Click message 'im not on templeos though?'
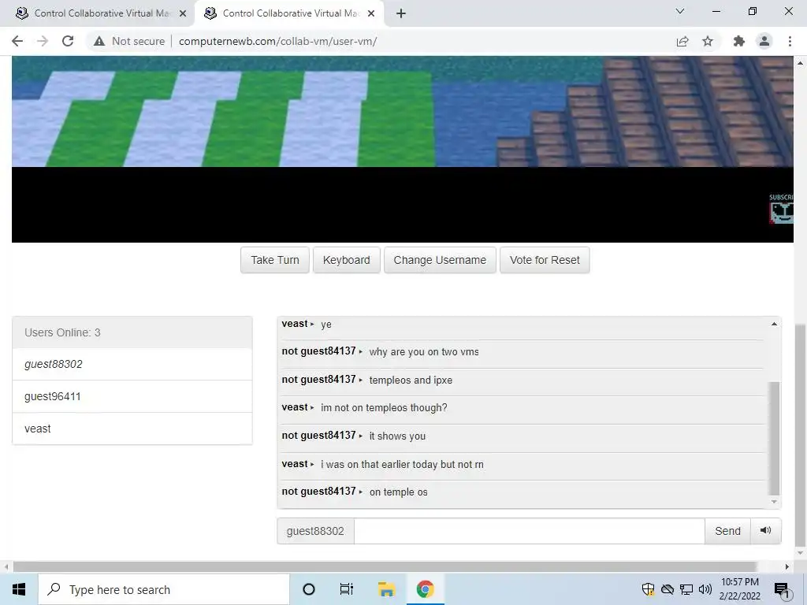The image size is (807, 605). coord(384,408)
